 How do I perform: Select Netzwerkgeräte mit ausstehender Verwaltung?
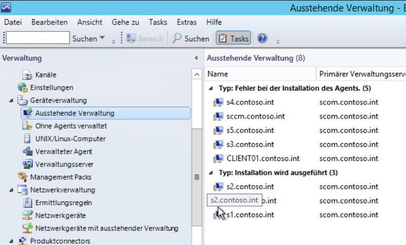(x=107, y=228)
